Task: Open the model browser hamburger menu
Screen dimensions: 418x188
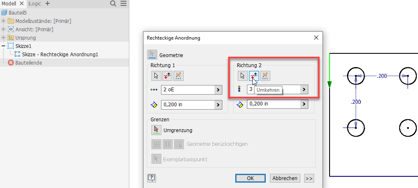Action: [123, 3]
